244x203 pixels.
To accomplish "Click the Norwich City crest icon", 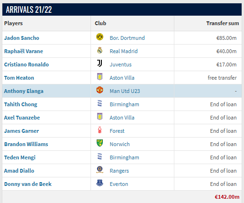I will coord(99,143).
